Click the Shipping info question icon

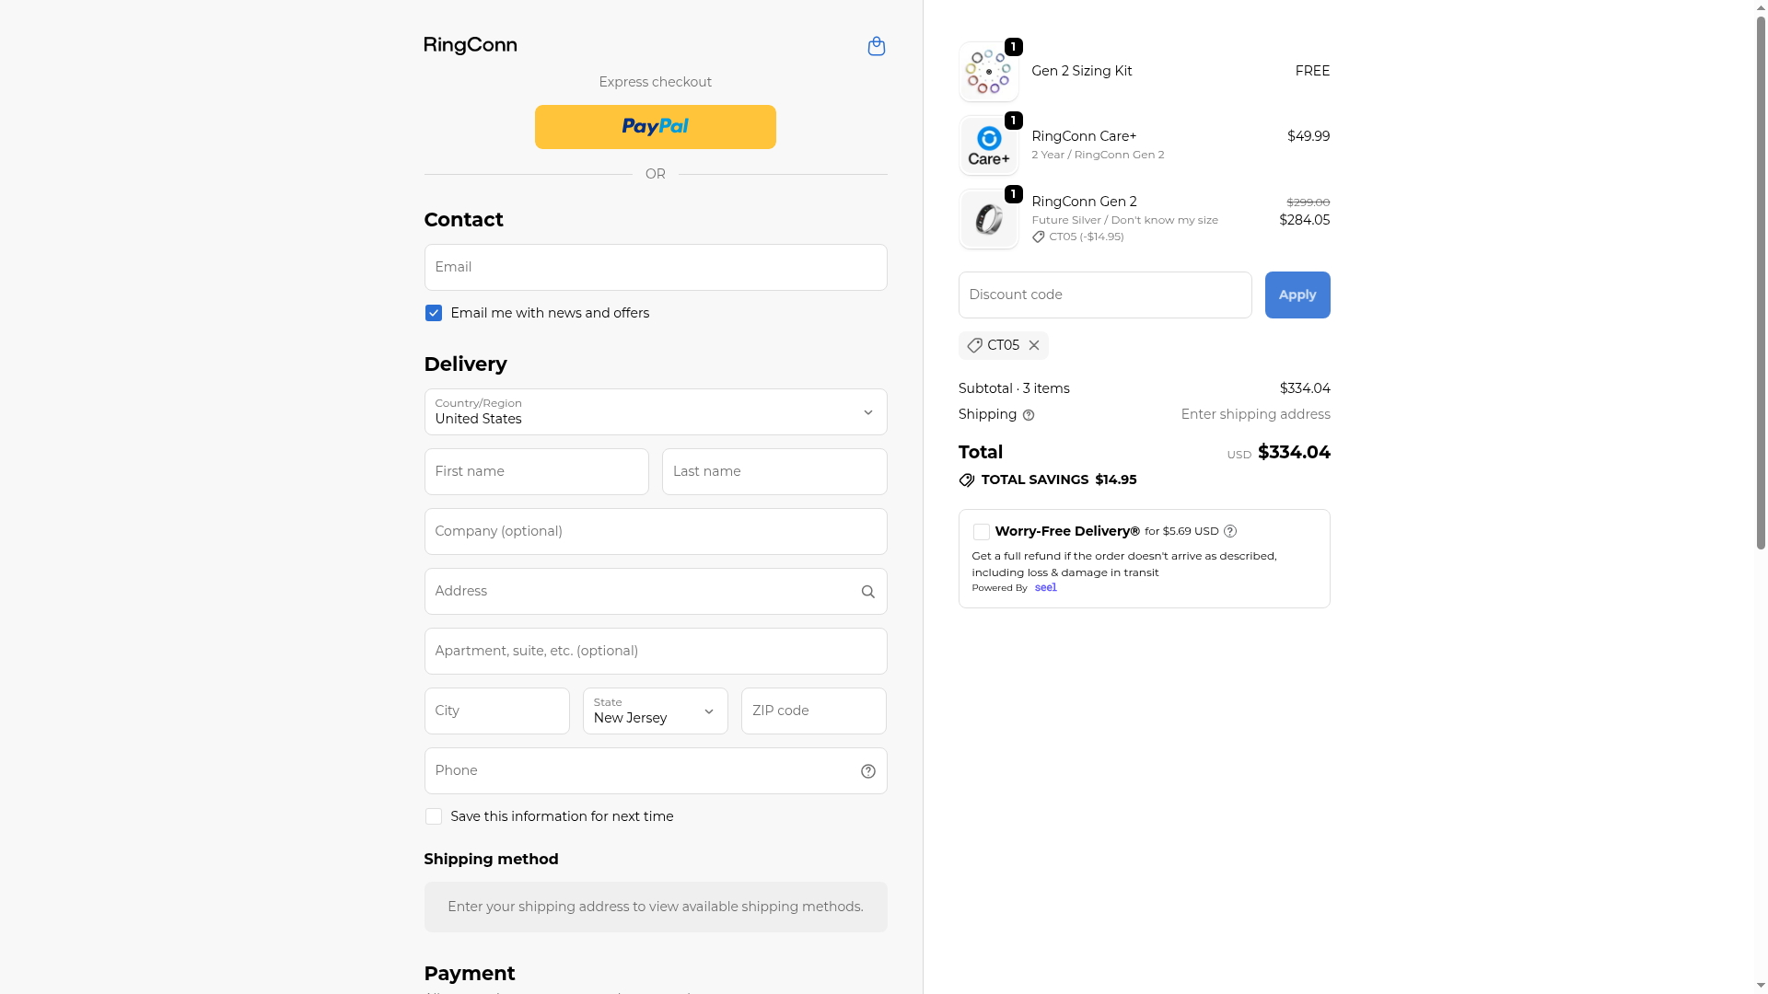[x=1029, y=415]
